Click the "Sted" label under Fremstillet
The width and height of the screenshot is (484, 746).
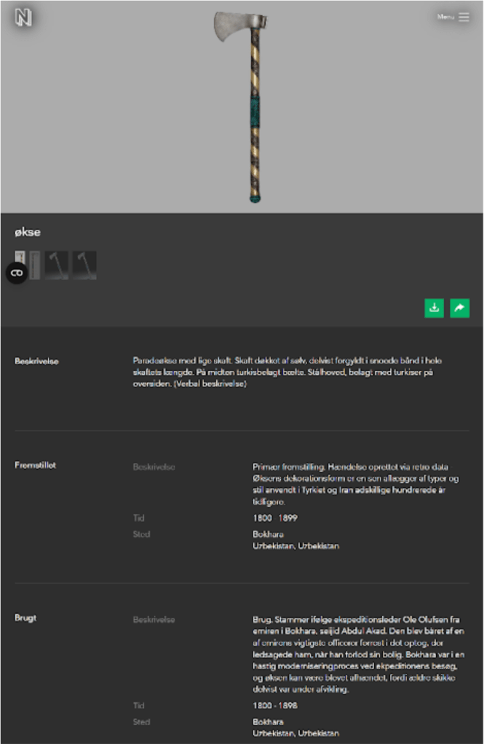click(x=141, y=534)
